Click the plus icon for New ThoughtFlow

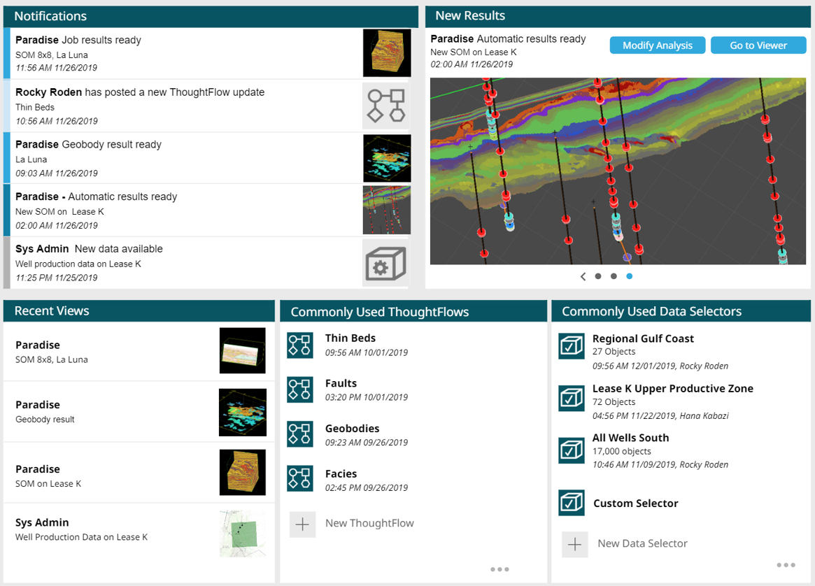(x=302, y=524)
